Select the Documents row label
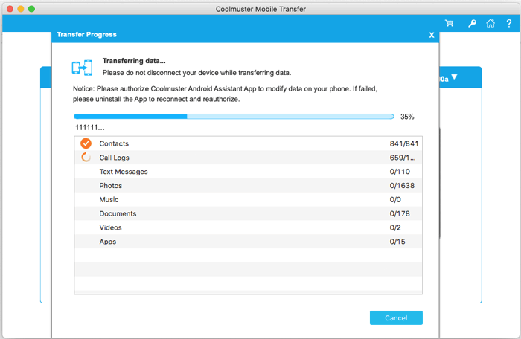The height and width of the screenshot is (339, 521). 118,213
